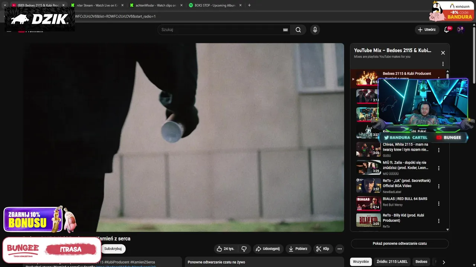Open options for Chivas, White 2115 playlist item
Viewport: 476px width, 267px height.
click(x=439, y=150)
